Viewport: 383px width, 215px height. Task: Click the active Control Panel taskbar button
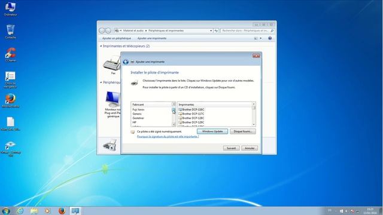[x=75, y=211]
